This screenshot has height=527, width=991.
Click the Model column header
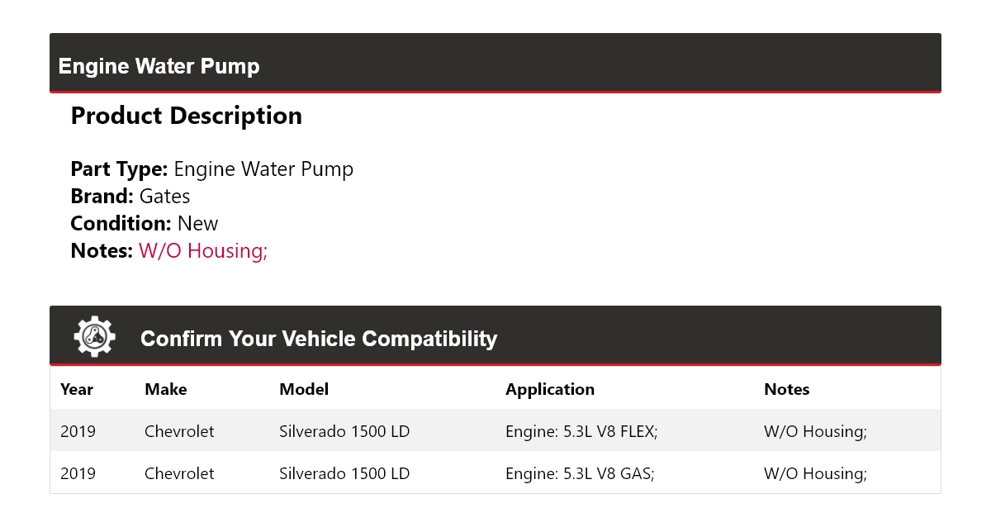(304, 389)
